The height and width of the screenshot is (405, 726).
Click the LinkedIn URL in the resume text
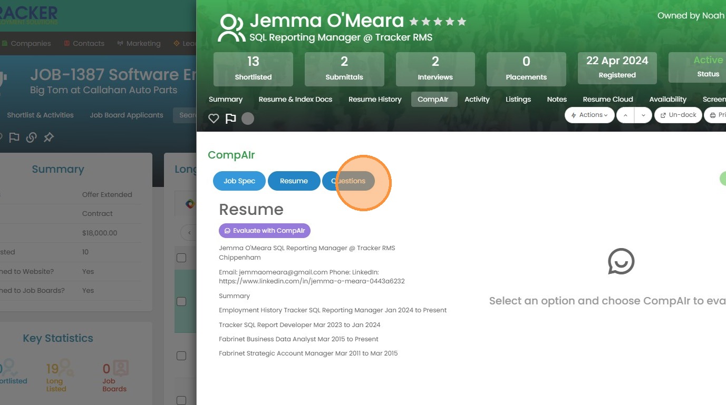(x=312, y=281)
